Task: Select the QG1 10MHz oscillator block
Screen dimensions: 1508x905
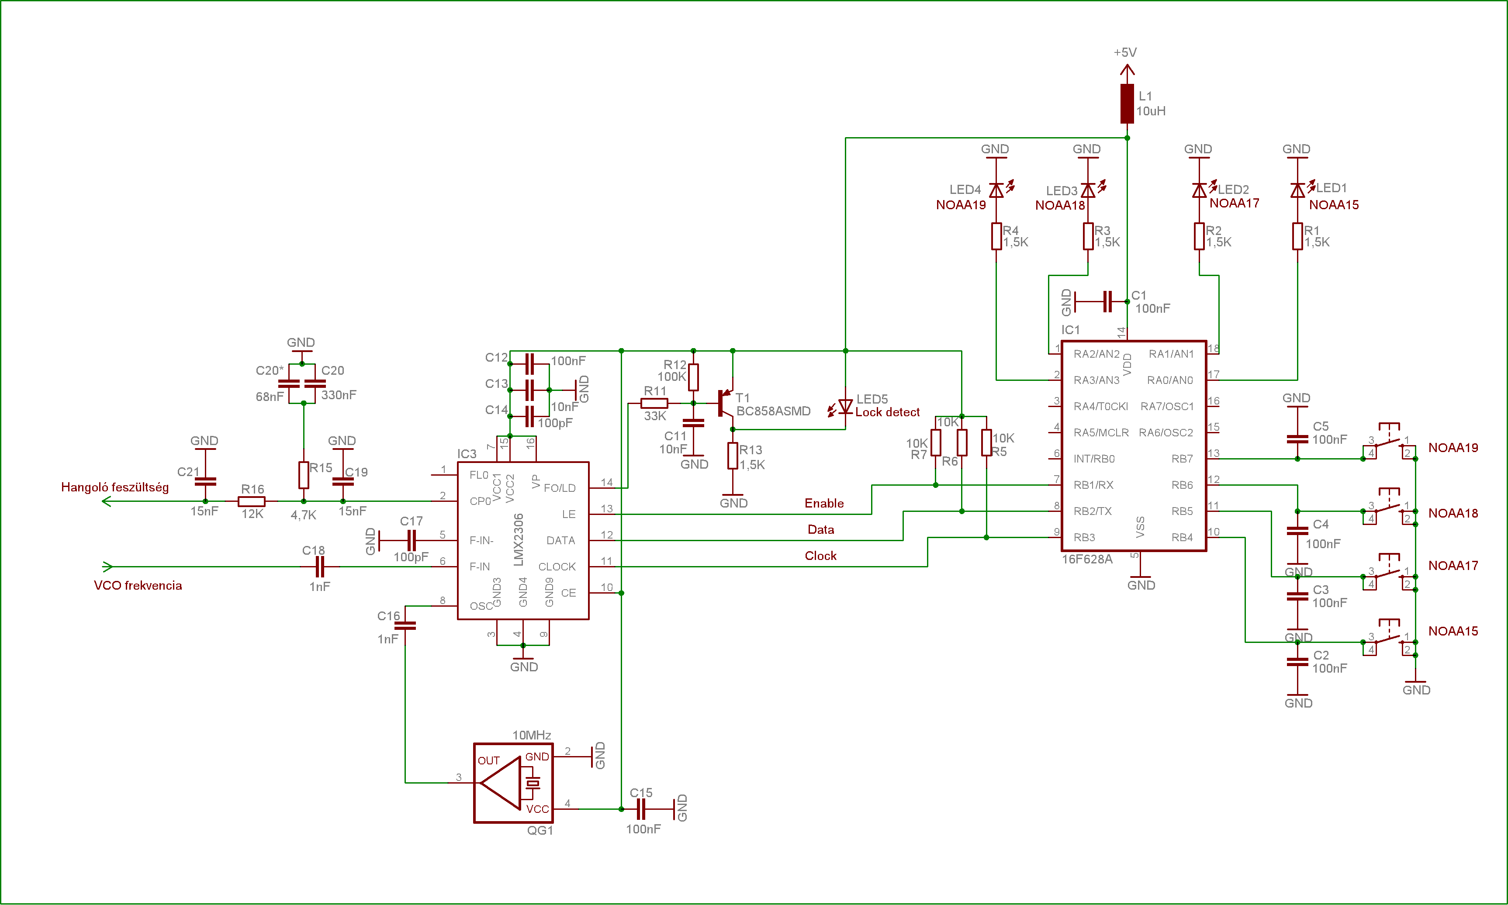Action: (513, 783)
